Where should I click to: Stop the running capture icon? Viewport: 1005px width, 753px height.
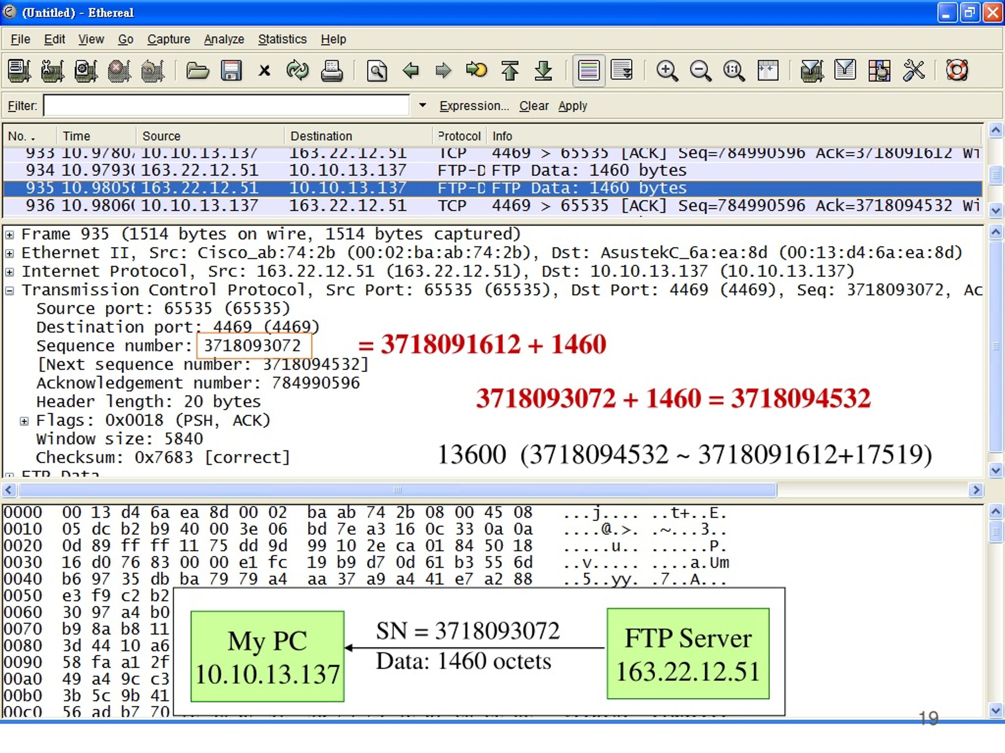click(x=119, y=70)
